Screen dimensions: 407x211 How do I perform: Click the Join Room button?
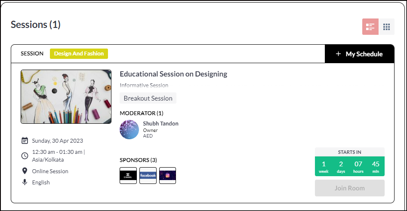point(350,188)
